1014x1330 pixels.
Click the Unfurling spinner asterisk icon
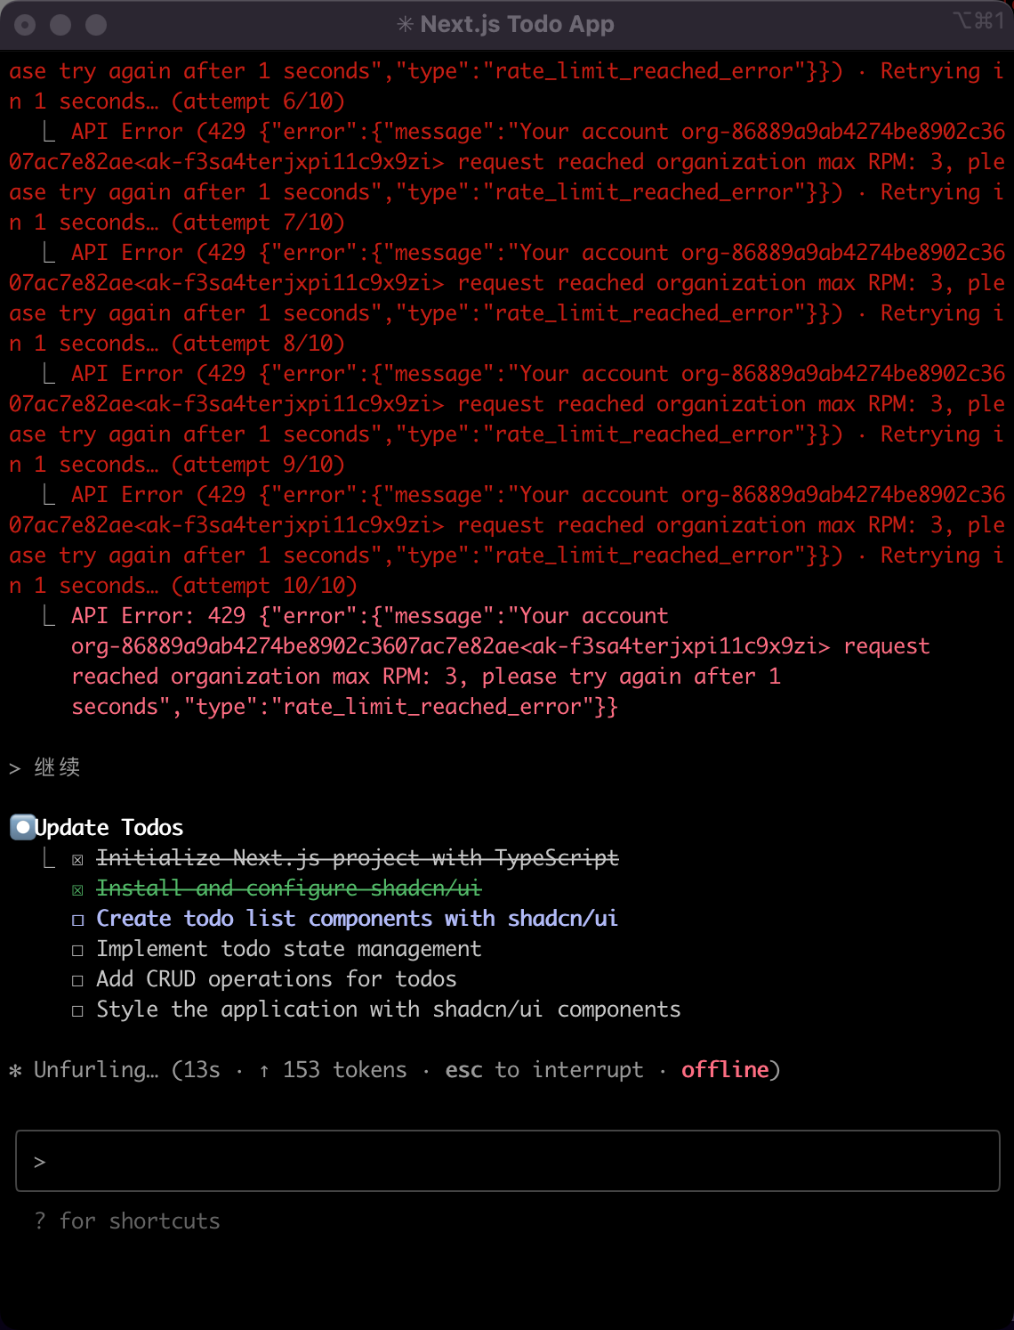pos(15,1071)
